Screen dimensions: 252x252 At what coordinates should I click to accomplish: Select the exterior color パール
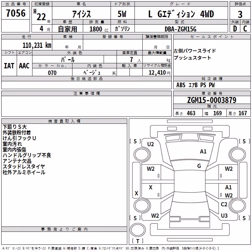point(68,60)
